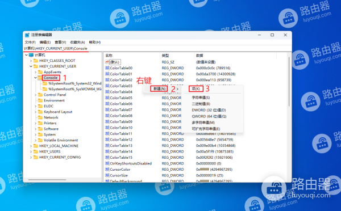Expand the HKEY_LOCAL_MACHINE node arrow
The image size is (341, 211).
[31, 146]
